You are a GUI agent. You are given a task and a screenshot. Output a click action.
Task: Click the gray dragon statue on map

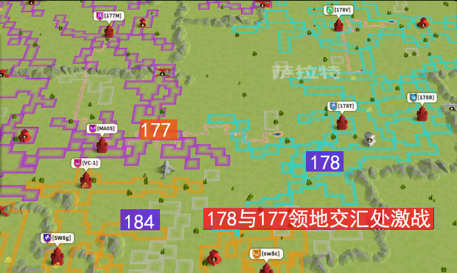pyautogui.click(x=166, y=169)
